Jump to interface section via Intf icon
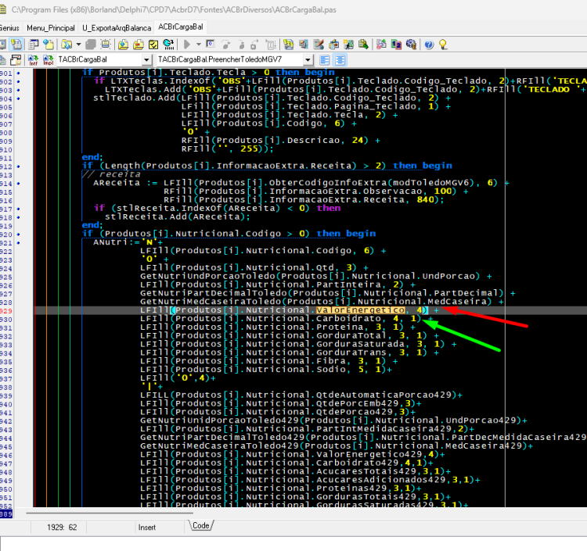The height and width of the screenshot is (551, 587). [33, 60]
